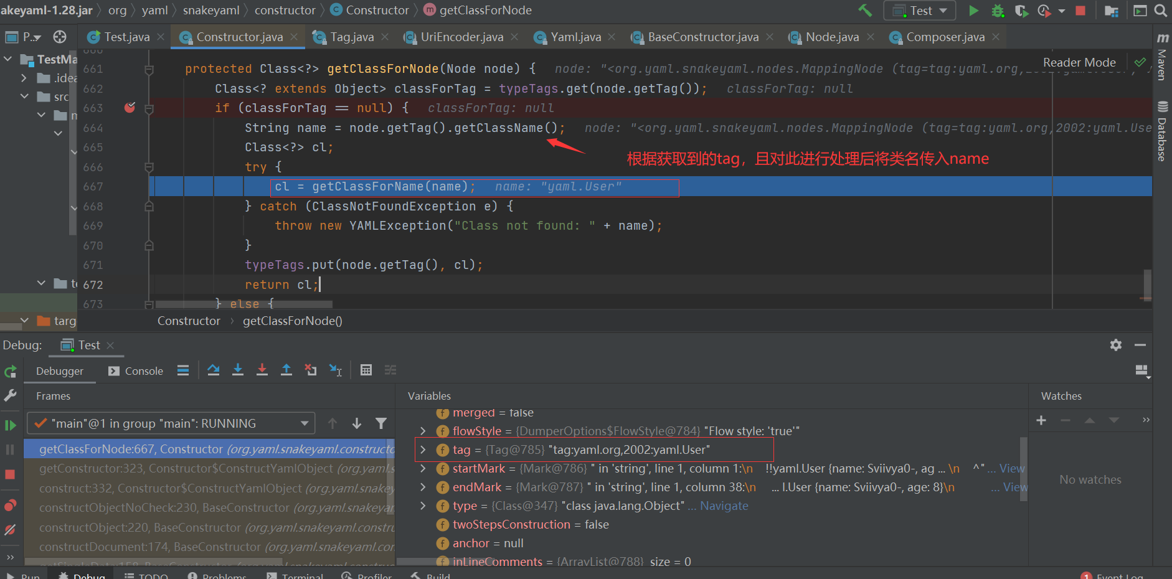
Task: Open Maven side panel
Action: point(1162,57)
